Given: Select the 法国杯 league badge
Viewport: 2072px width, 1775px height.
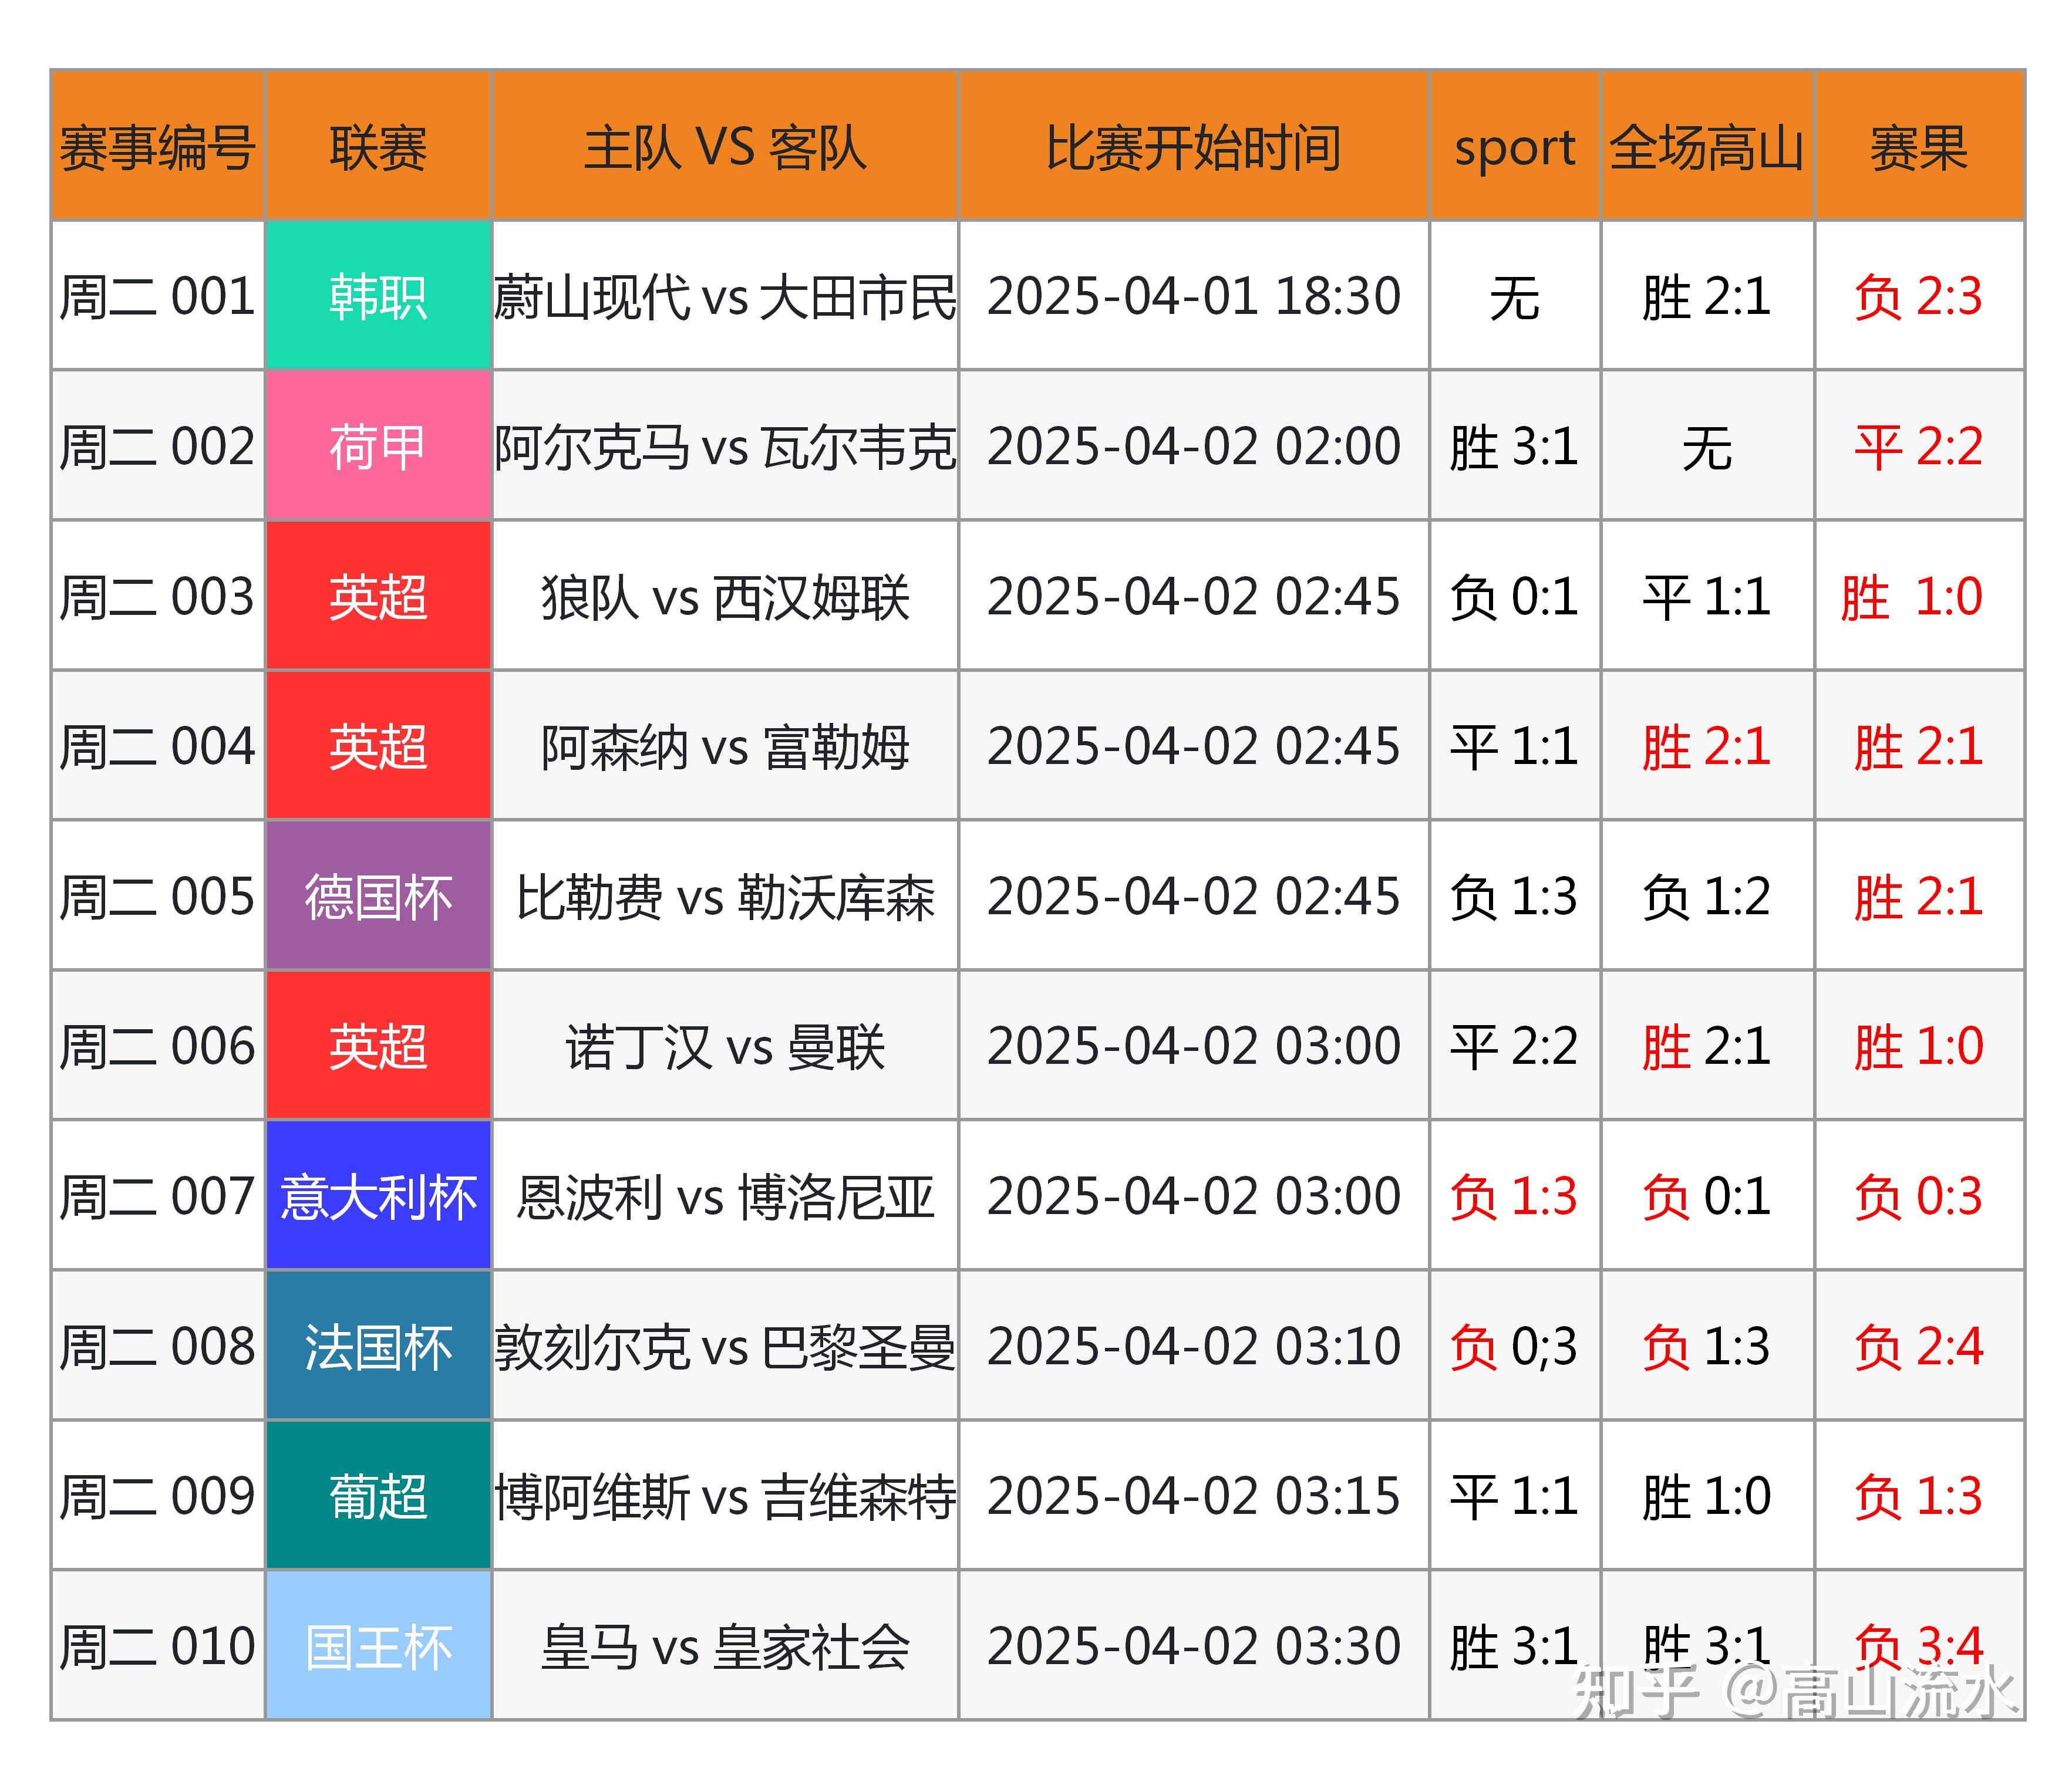Looking at the screenshot, I should (x=378, y=1346).
